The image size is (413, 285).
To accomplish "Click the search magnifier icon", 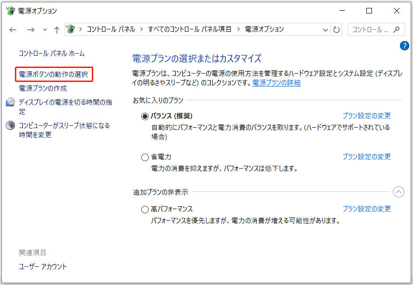I will point(397,29).
